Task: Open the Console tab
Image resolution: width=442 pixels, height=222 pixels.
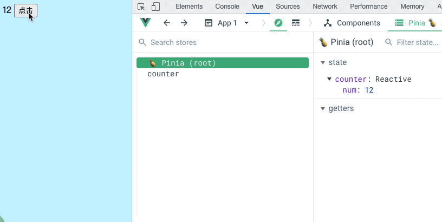Action: pos(227,6)
